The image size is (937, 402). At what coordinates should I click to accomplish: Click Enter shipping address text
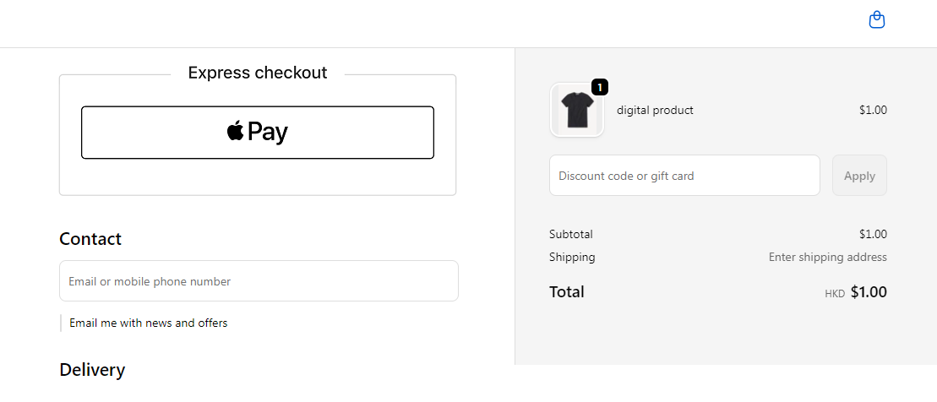pos(828,258)
